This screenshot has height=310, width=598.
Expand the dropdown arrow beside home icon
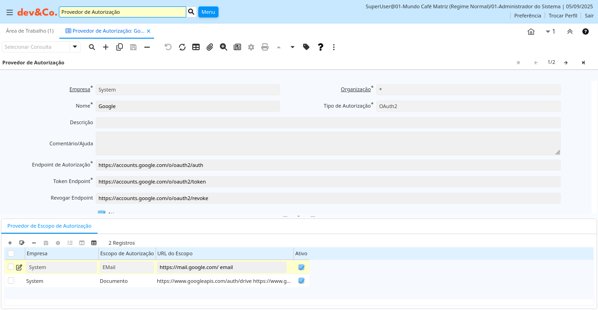[x=548, y=32]
